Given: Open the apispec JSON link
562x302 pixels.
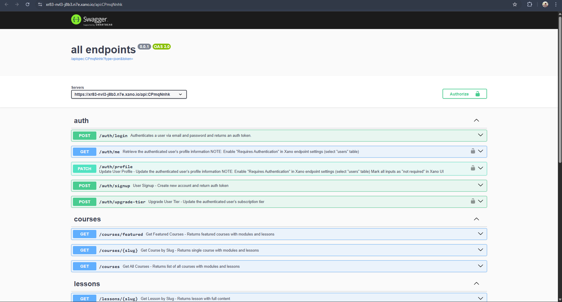Looking at the screenshot, I should [x=102, y=59].
